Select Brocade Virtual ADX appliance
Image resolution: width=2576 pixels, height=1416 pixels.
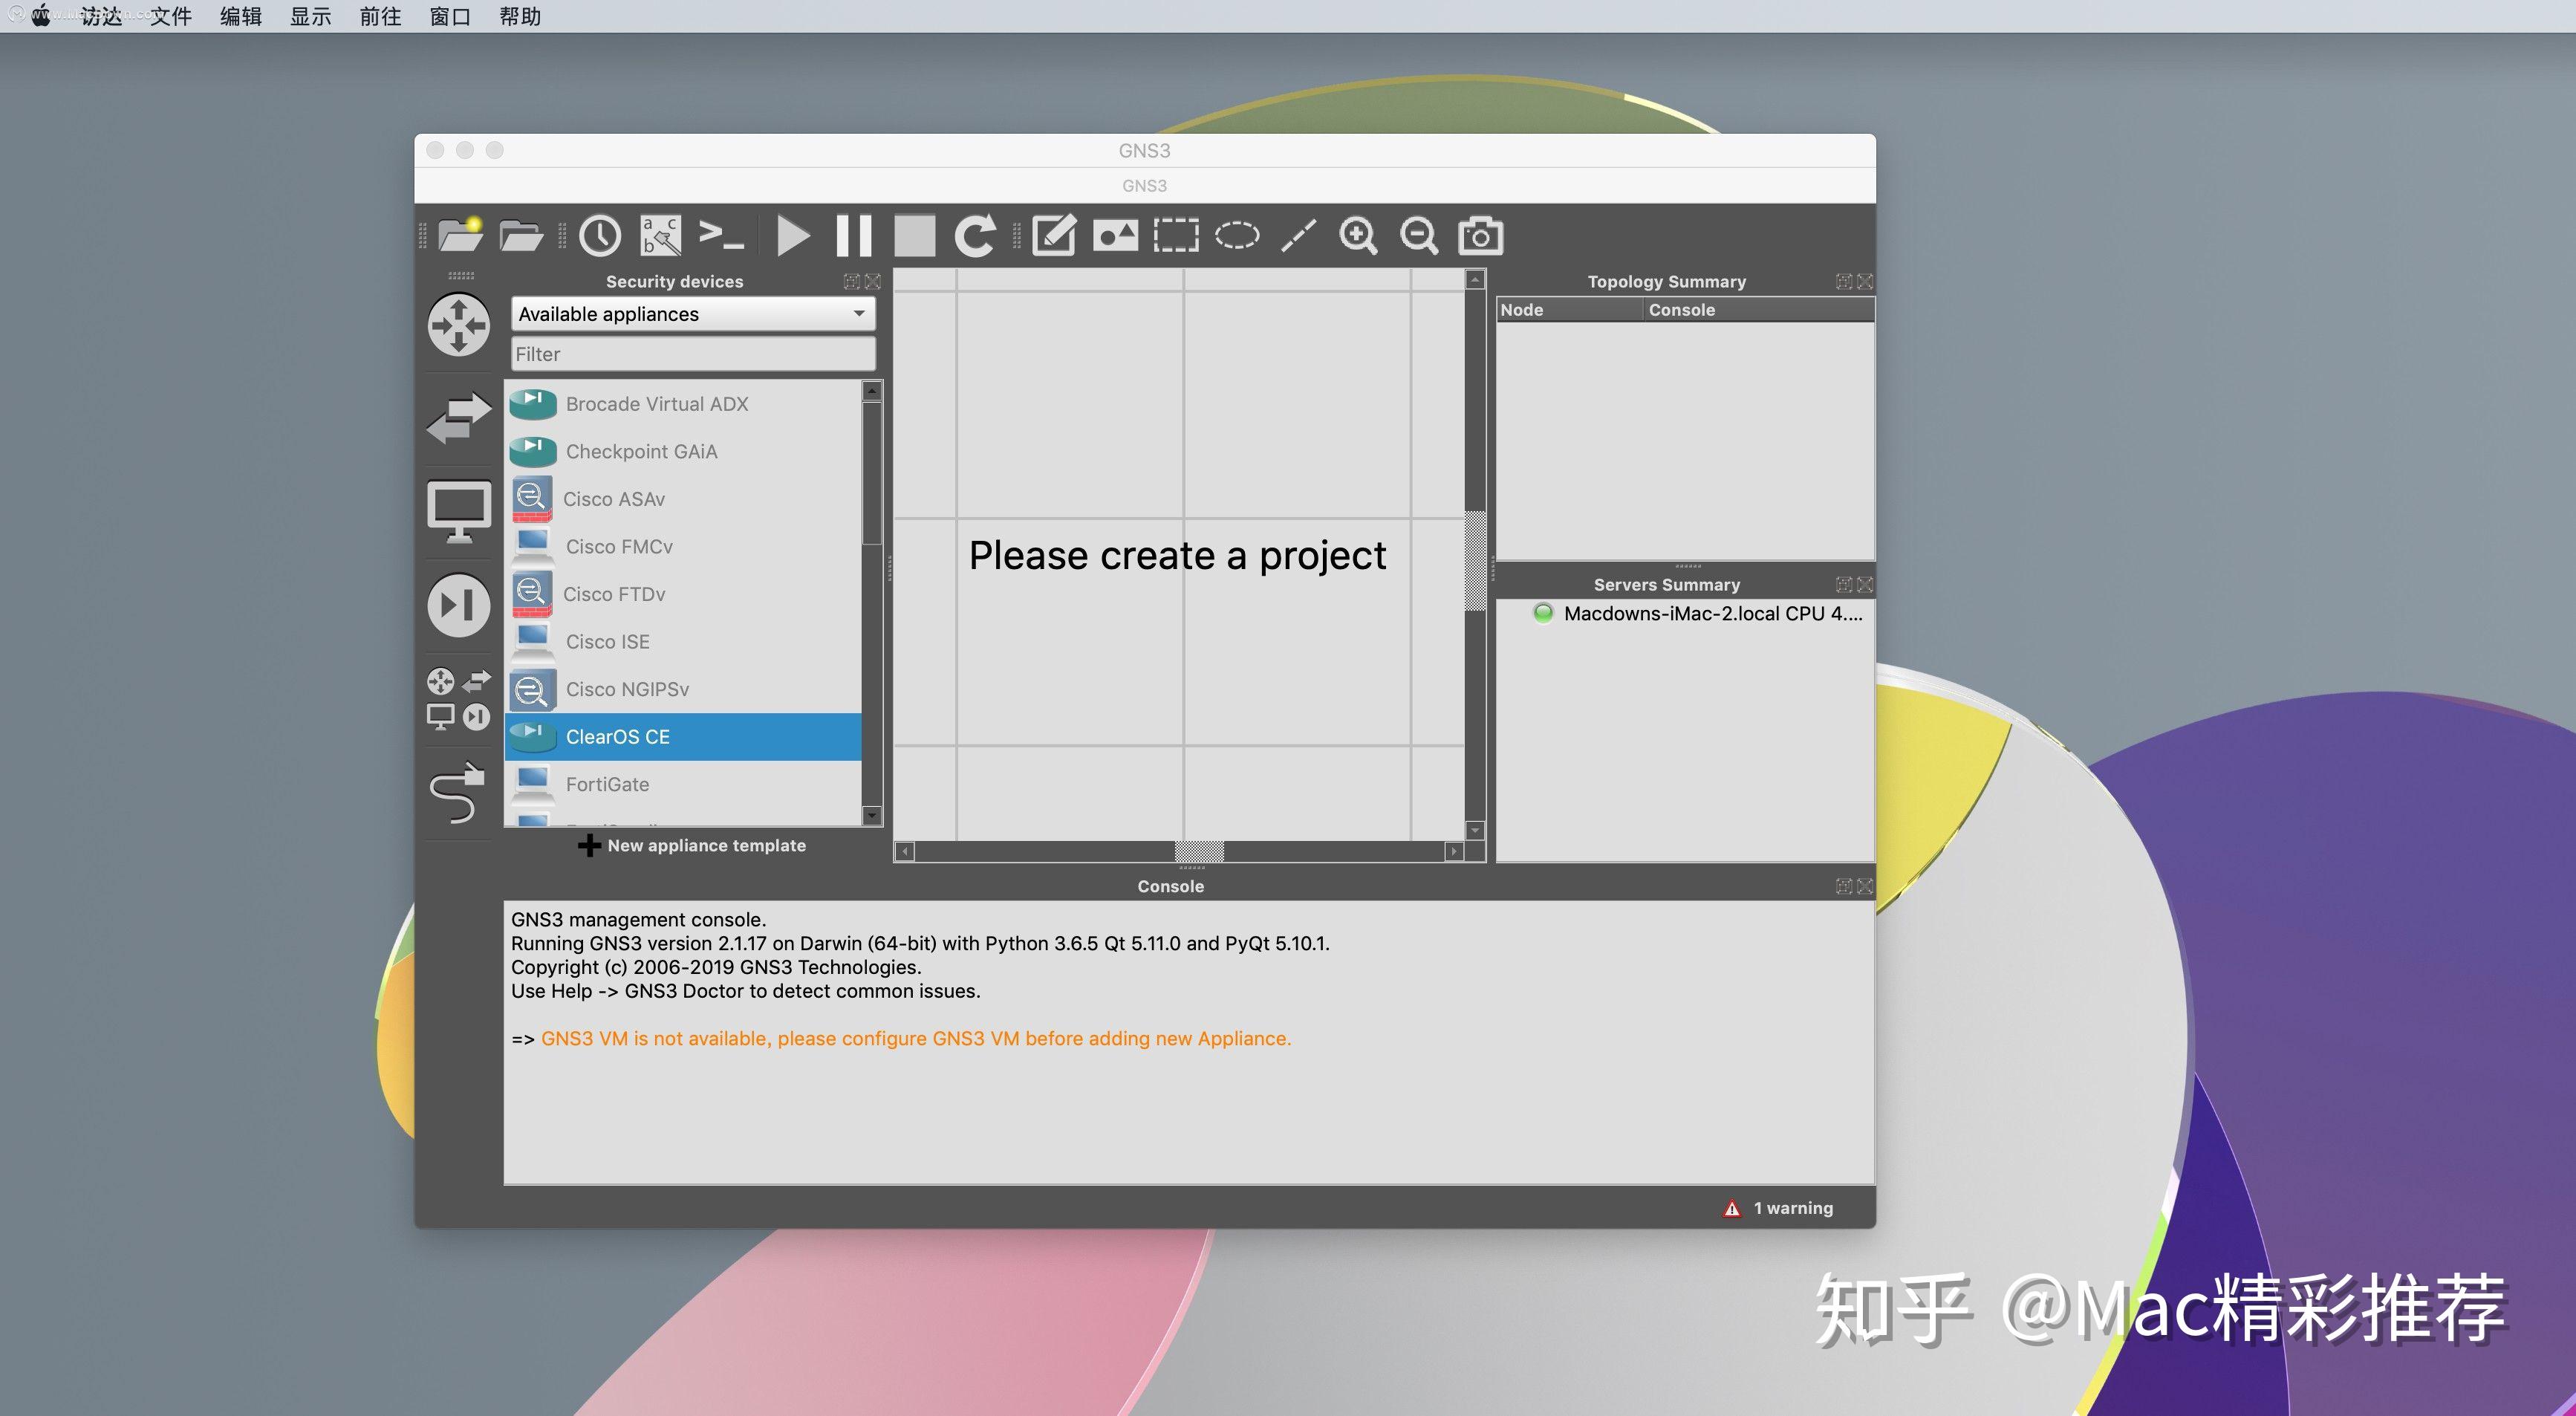tap(683, 404)
